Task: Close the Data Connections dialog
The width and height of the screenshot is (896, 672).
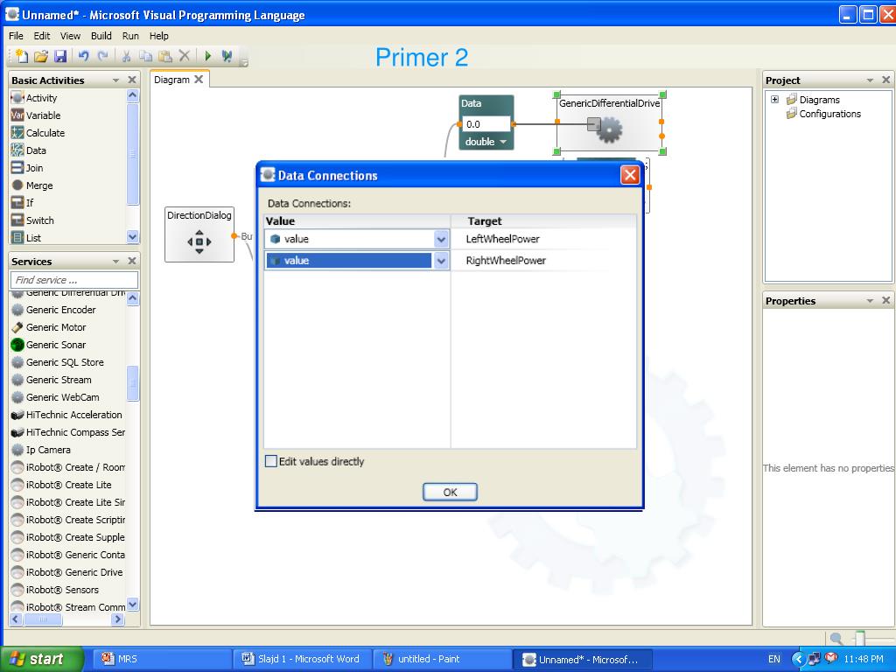Action: click(630, 175)
